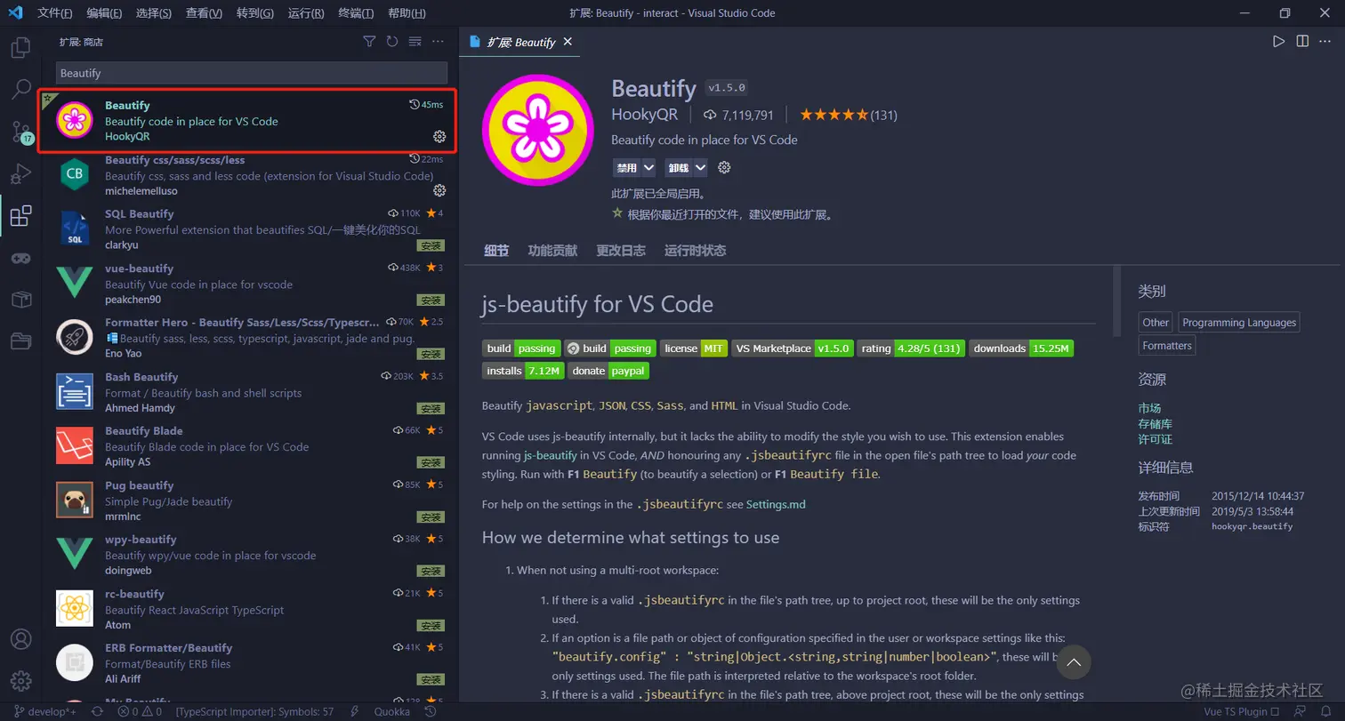Click the package box icon in activity bar

[x=20, y=300]
